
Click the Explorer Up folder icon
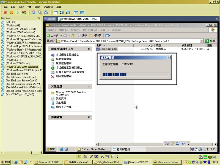tap(73, 35)
